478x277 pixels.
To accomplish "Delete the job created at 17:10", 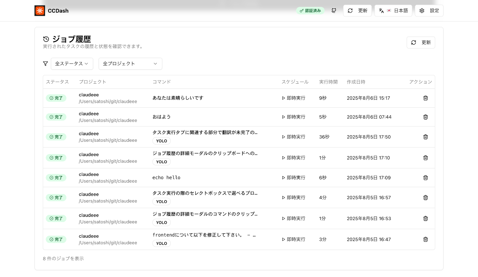I will [x=425, y=158].
